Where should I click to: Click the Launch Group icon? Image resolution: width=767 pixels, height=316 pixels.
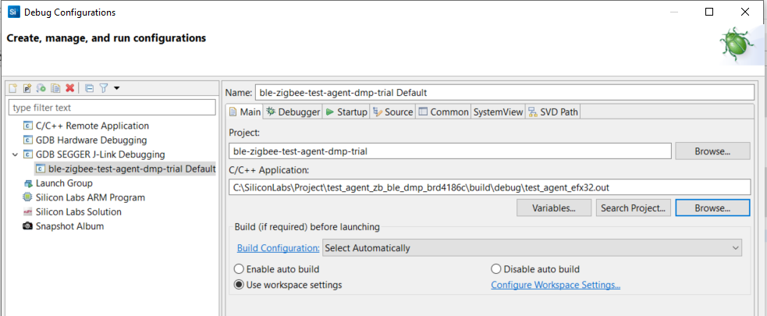click(x=28, y=183)
